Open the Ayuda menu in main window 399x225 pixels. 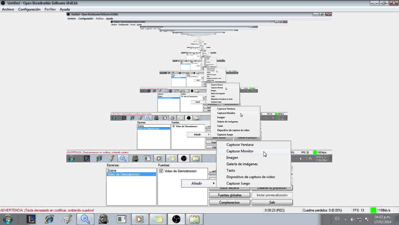[x=65, y=10]
